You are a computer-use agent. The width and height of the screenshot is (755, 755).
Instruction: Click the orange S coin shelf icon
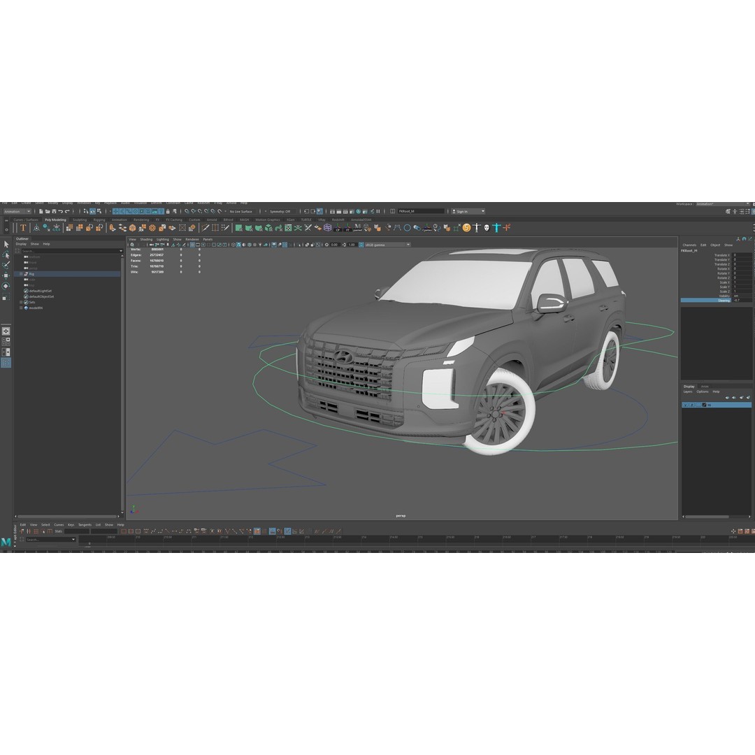pyautogui.click(x=466, y=228)
